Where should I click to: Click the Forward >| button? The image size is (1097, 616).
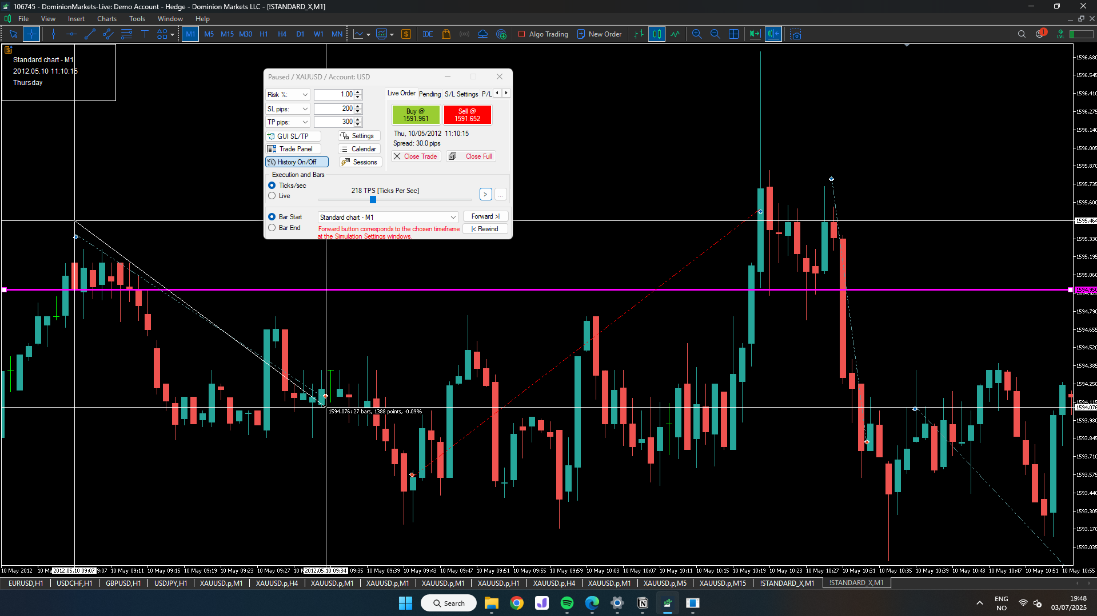(x=485, y=216)
